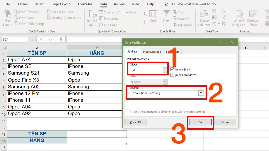Click the Source input field

tap(164, 93)
